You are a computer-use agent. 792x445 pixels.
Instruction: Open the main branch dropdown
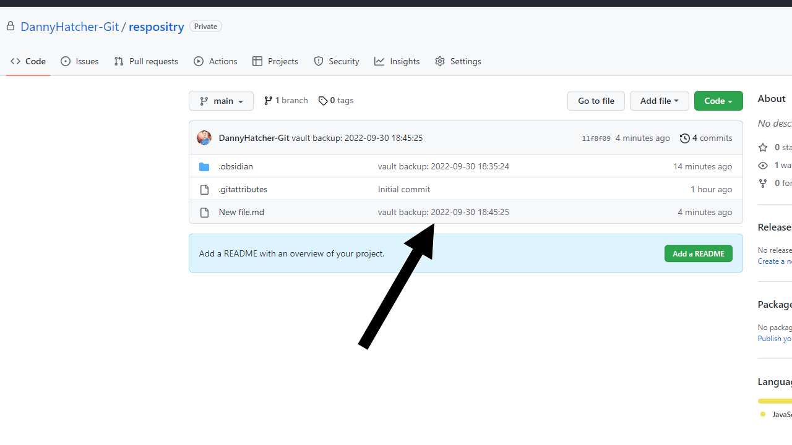(221, 101)
